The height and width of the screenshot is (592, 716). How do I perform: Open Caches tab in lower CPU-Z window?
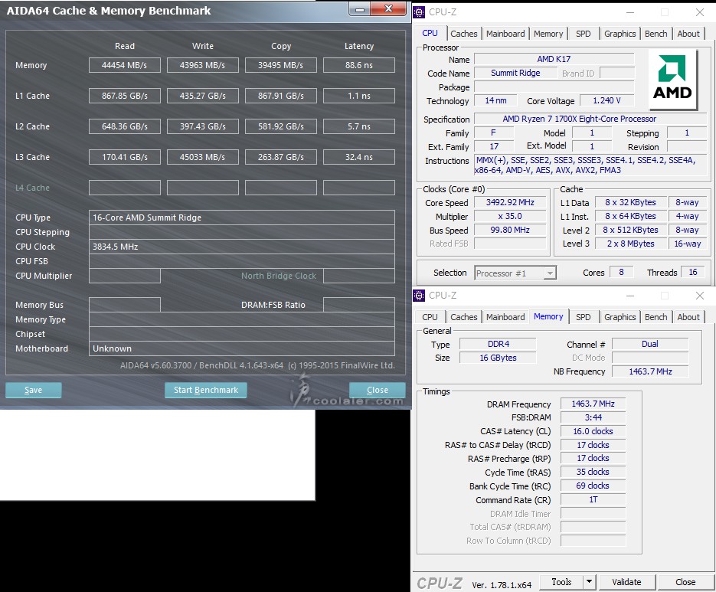pyautogui.click(x=463, y=317)
